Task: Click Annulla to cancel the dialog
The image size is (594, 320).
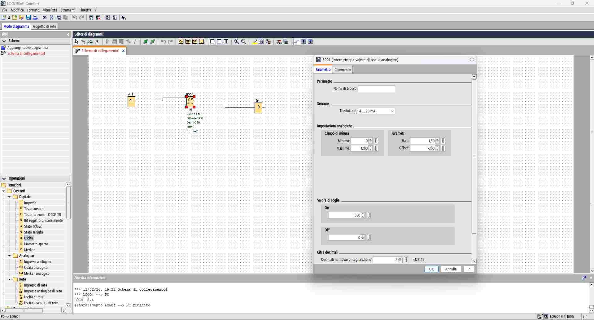Action: point(451,269)
